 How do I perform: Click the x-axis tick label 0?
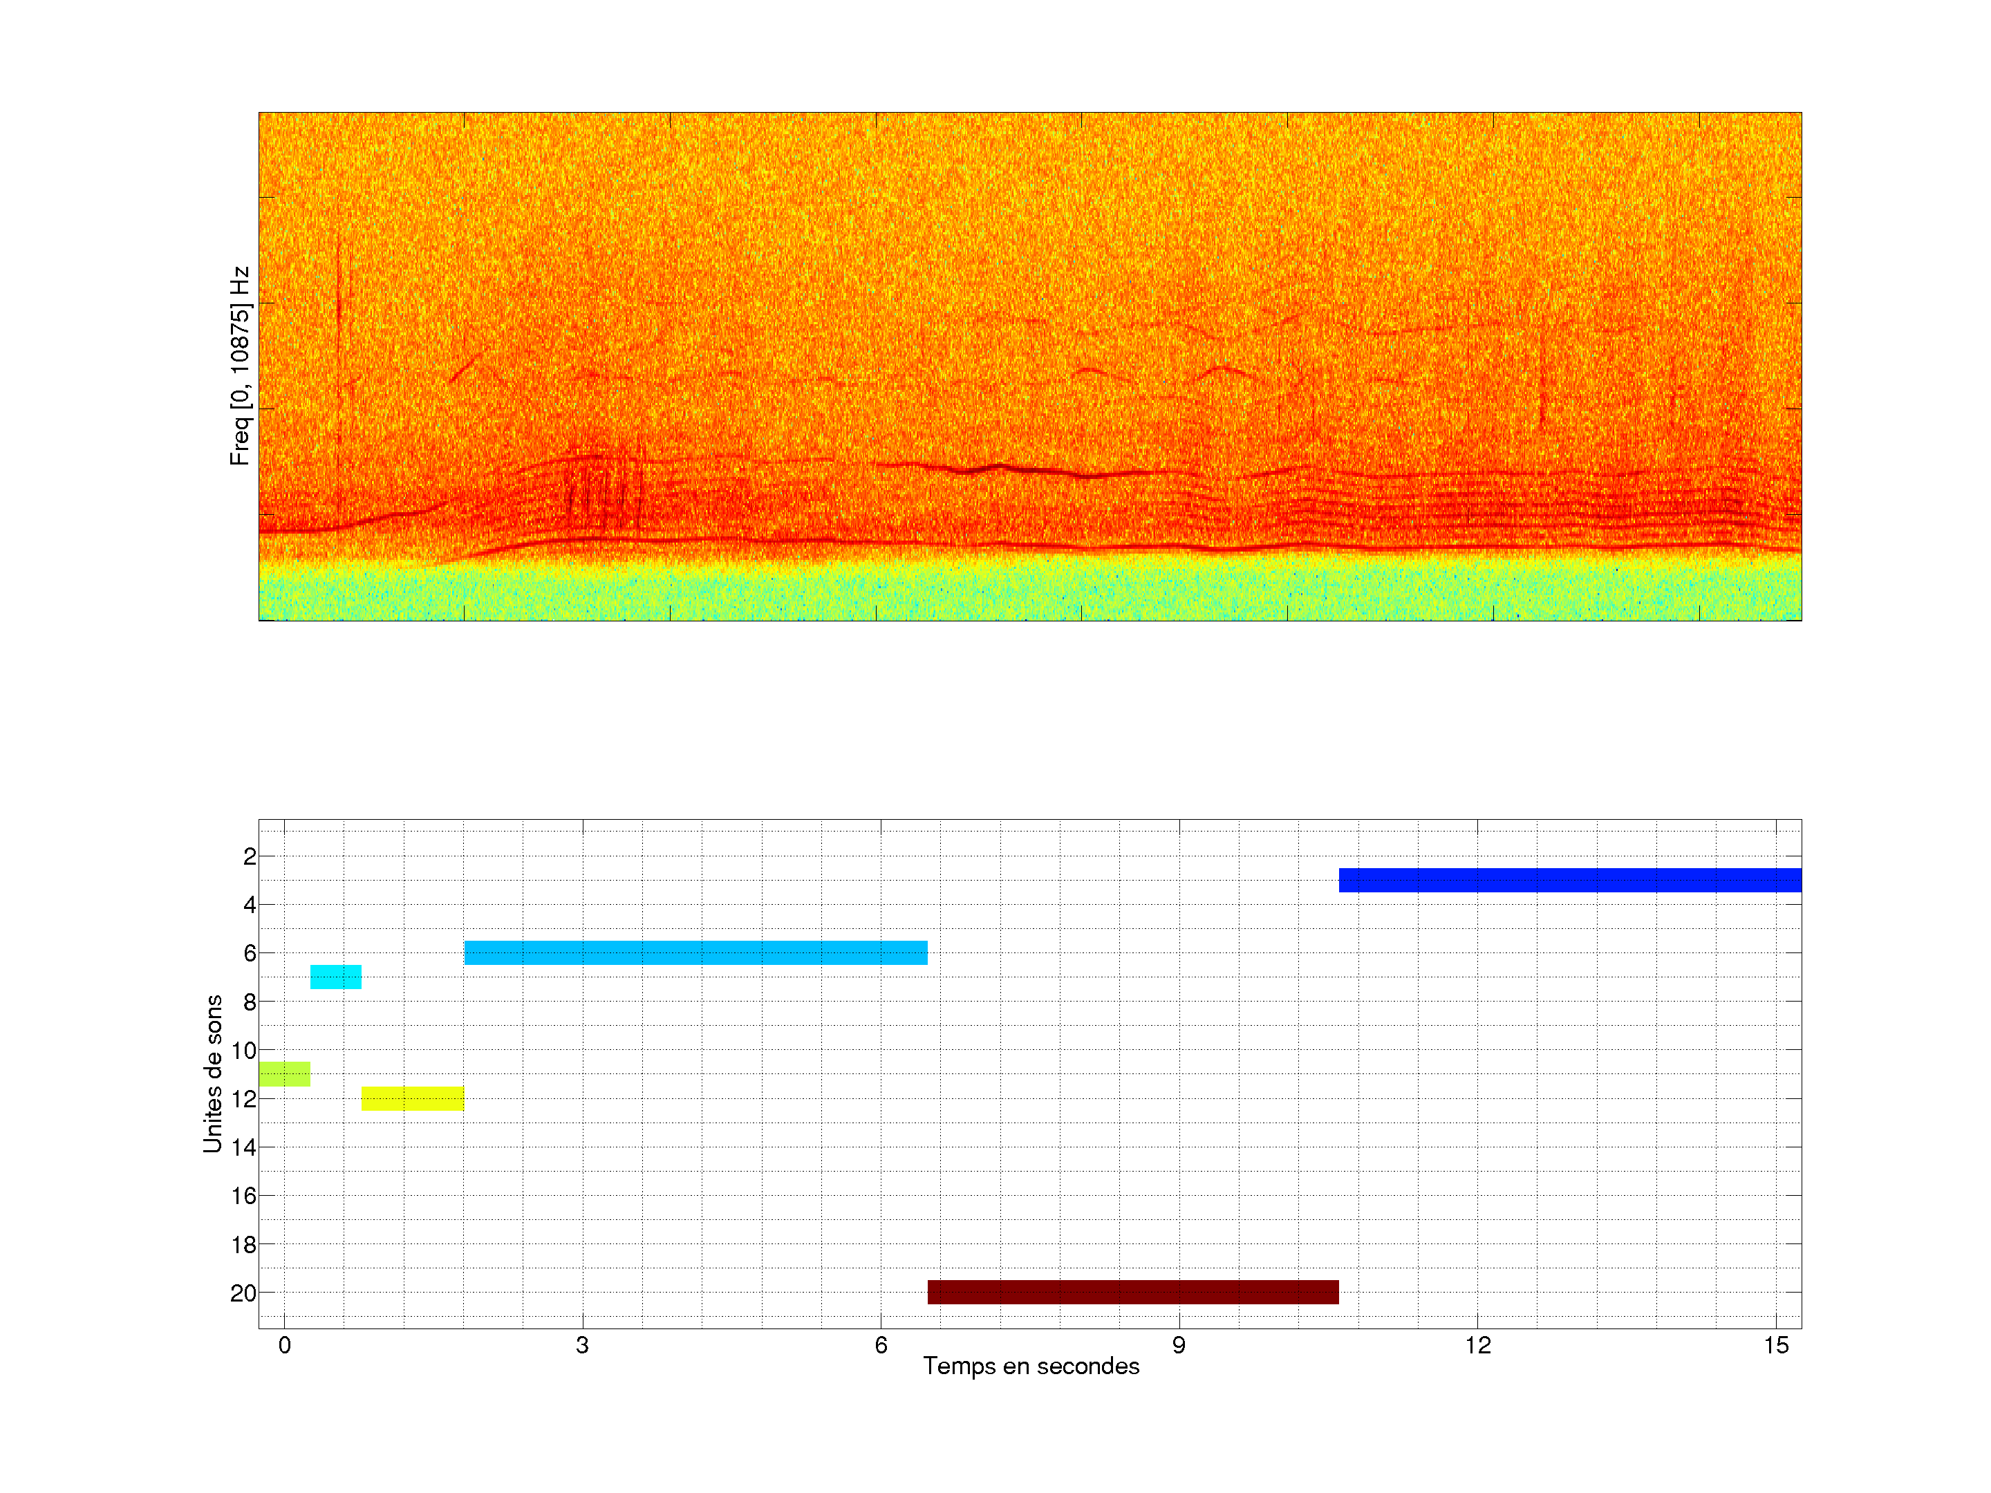point(284,1345)
